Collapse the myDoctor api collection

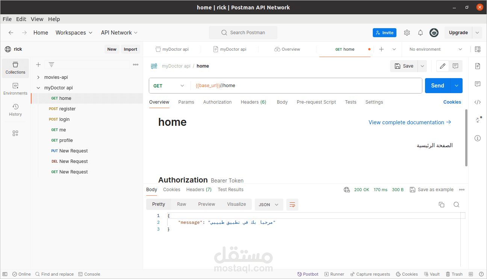point(38,88)
